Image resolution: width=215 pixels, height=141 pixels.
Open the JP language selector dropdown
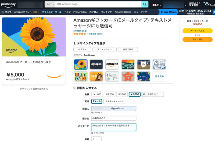pyautogui.click(x=156, y=5)
